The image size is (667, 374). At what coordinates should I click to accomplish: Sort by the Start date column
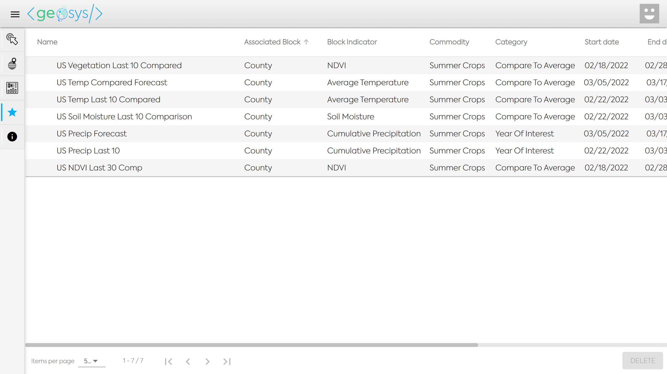tap(601, 42)
